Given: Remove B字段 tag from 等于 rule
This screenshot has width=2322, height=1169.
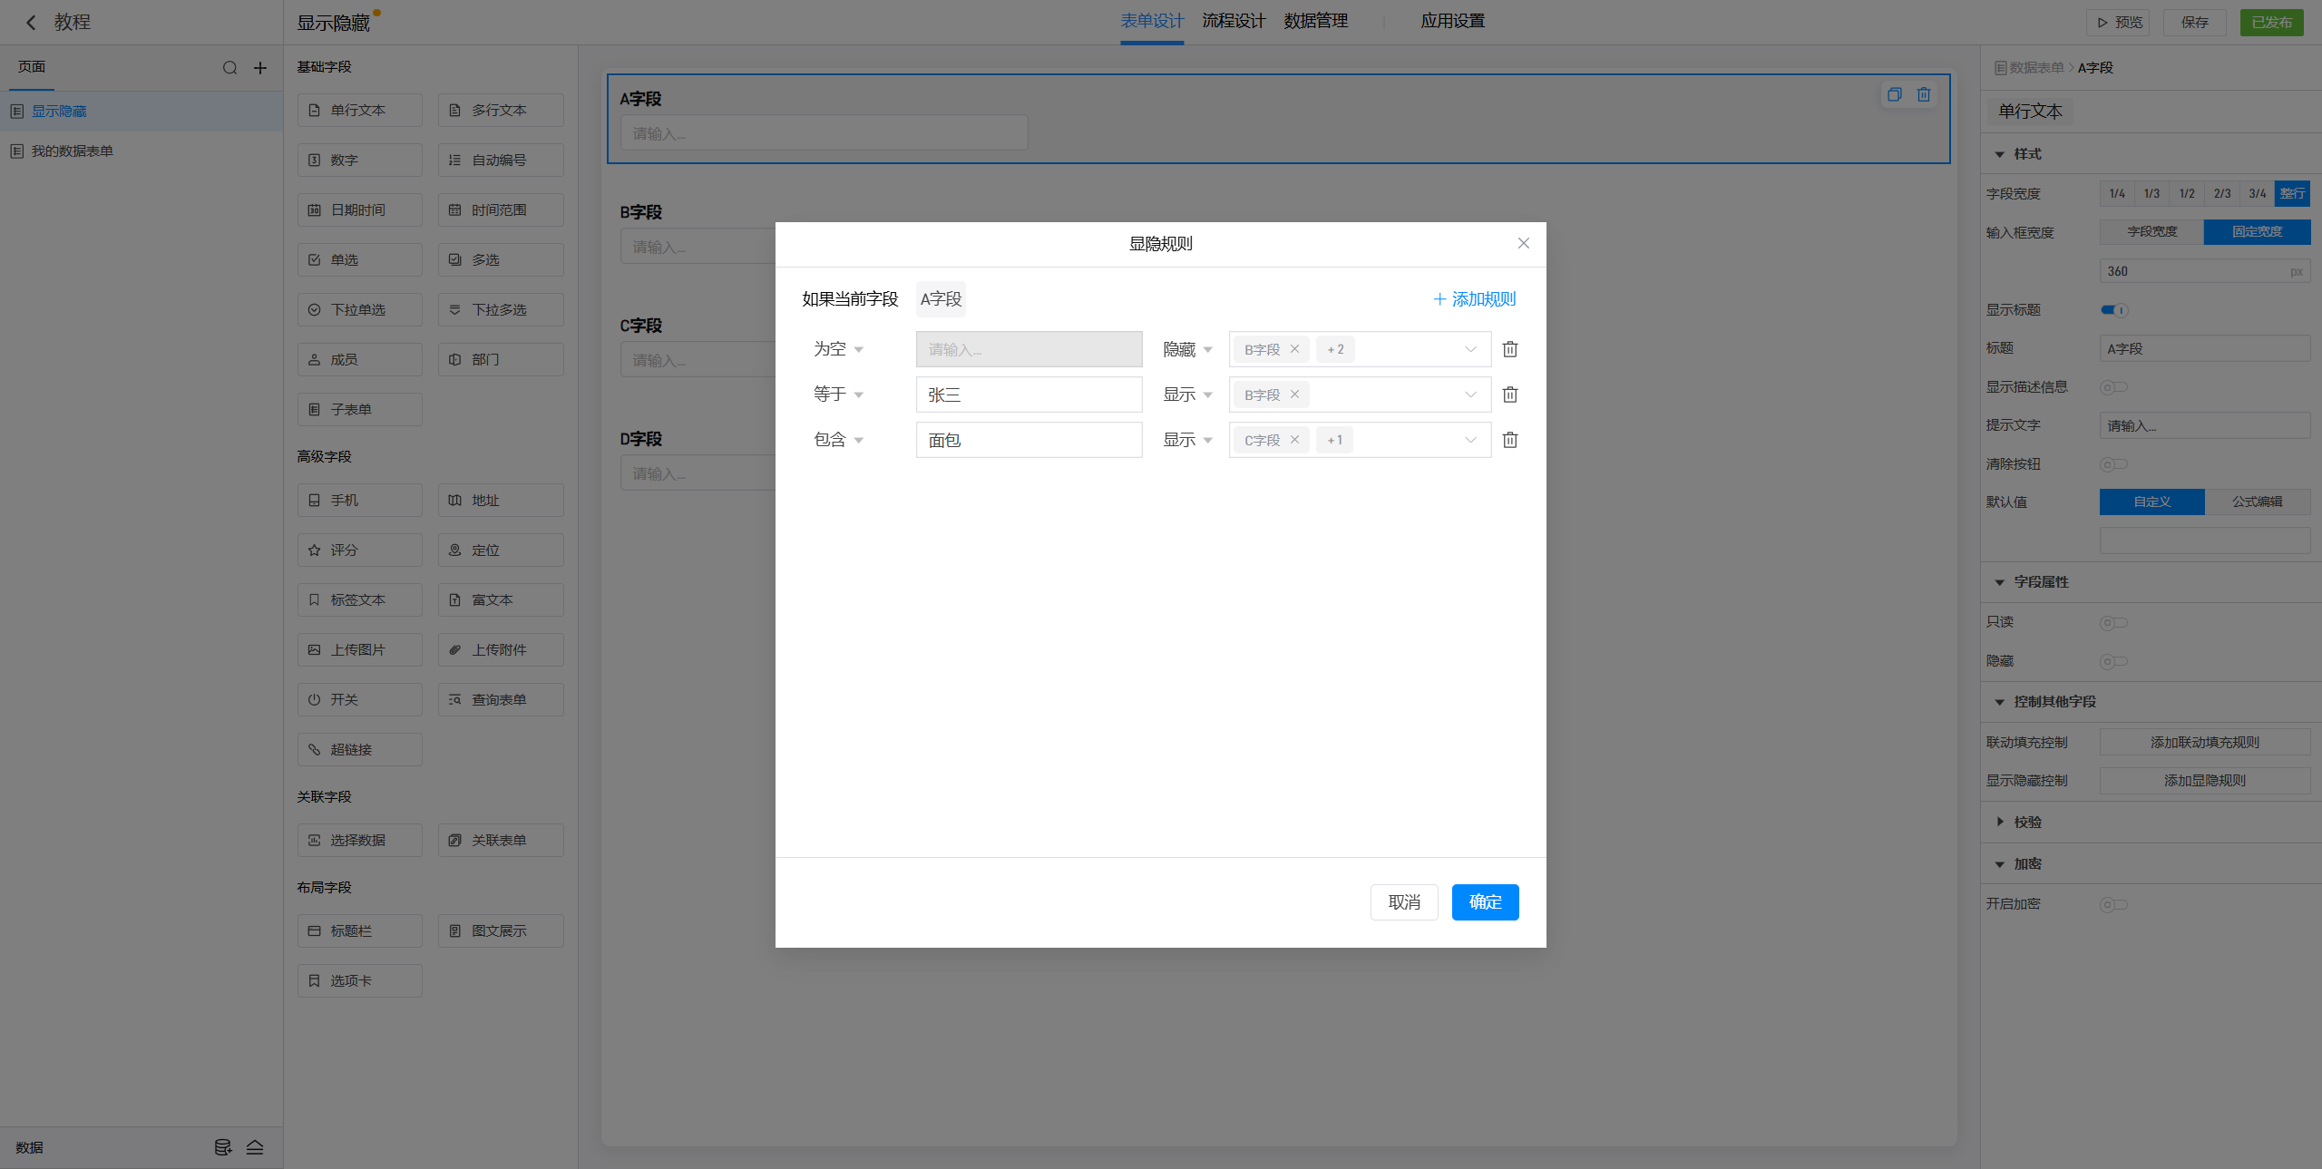Looking at the screenshot, I should [1294, 395].
